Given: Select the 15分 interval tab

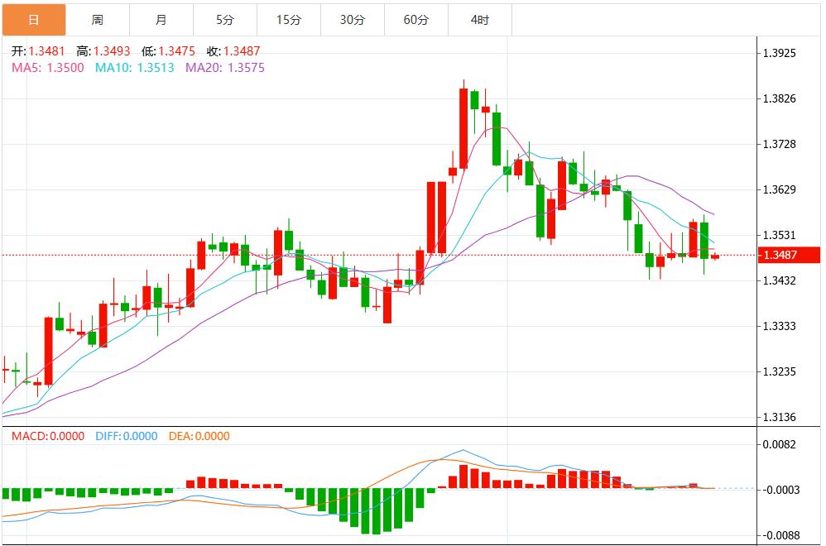Looking at the screenshot, I should click(x=288, y=20).
